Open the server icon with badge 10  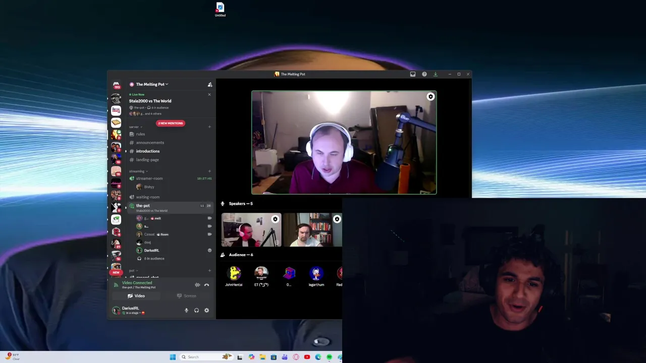116,159
